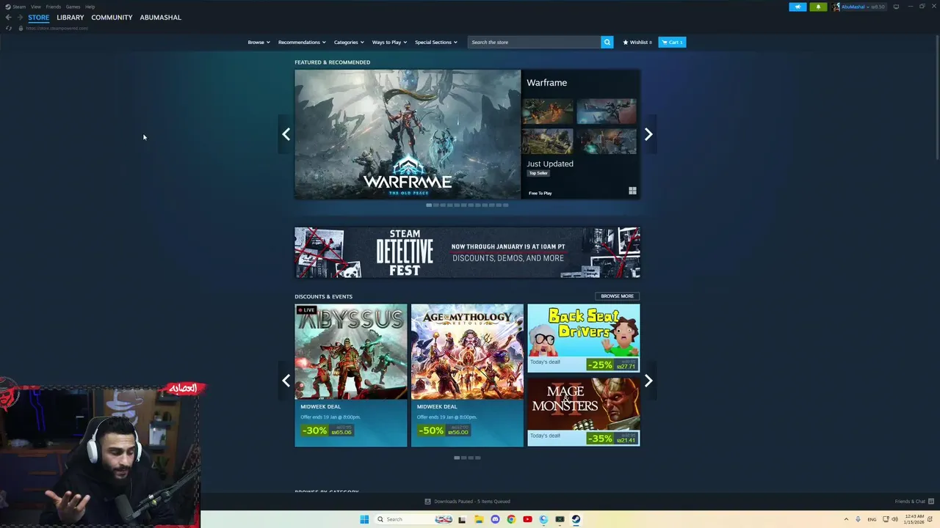Image resolution: width=940 pixels, height=528 pixels.
Task: Open the Games menu
Action: [x=73, y=7]
